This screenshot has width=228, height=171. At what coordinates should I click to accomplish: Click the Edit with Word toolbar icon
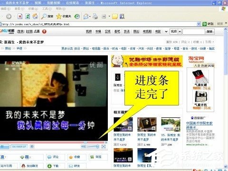tap(104, 16)
